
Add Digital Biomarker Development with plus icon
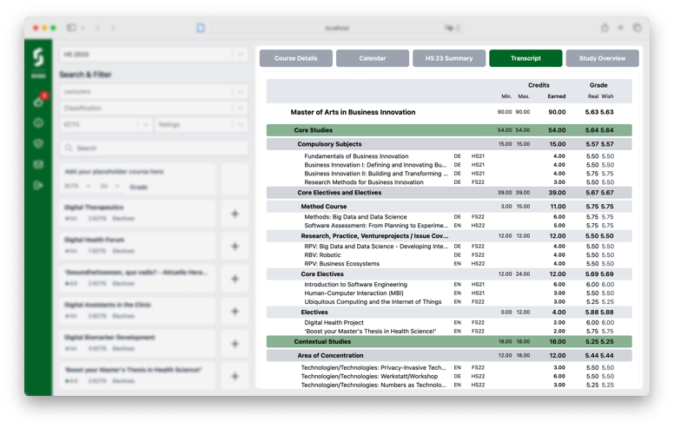[235, 343]
